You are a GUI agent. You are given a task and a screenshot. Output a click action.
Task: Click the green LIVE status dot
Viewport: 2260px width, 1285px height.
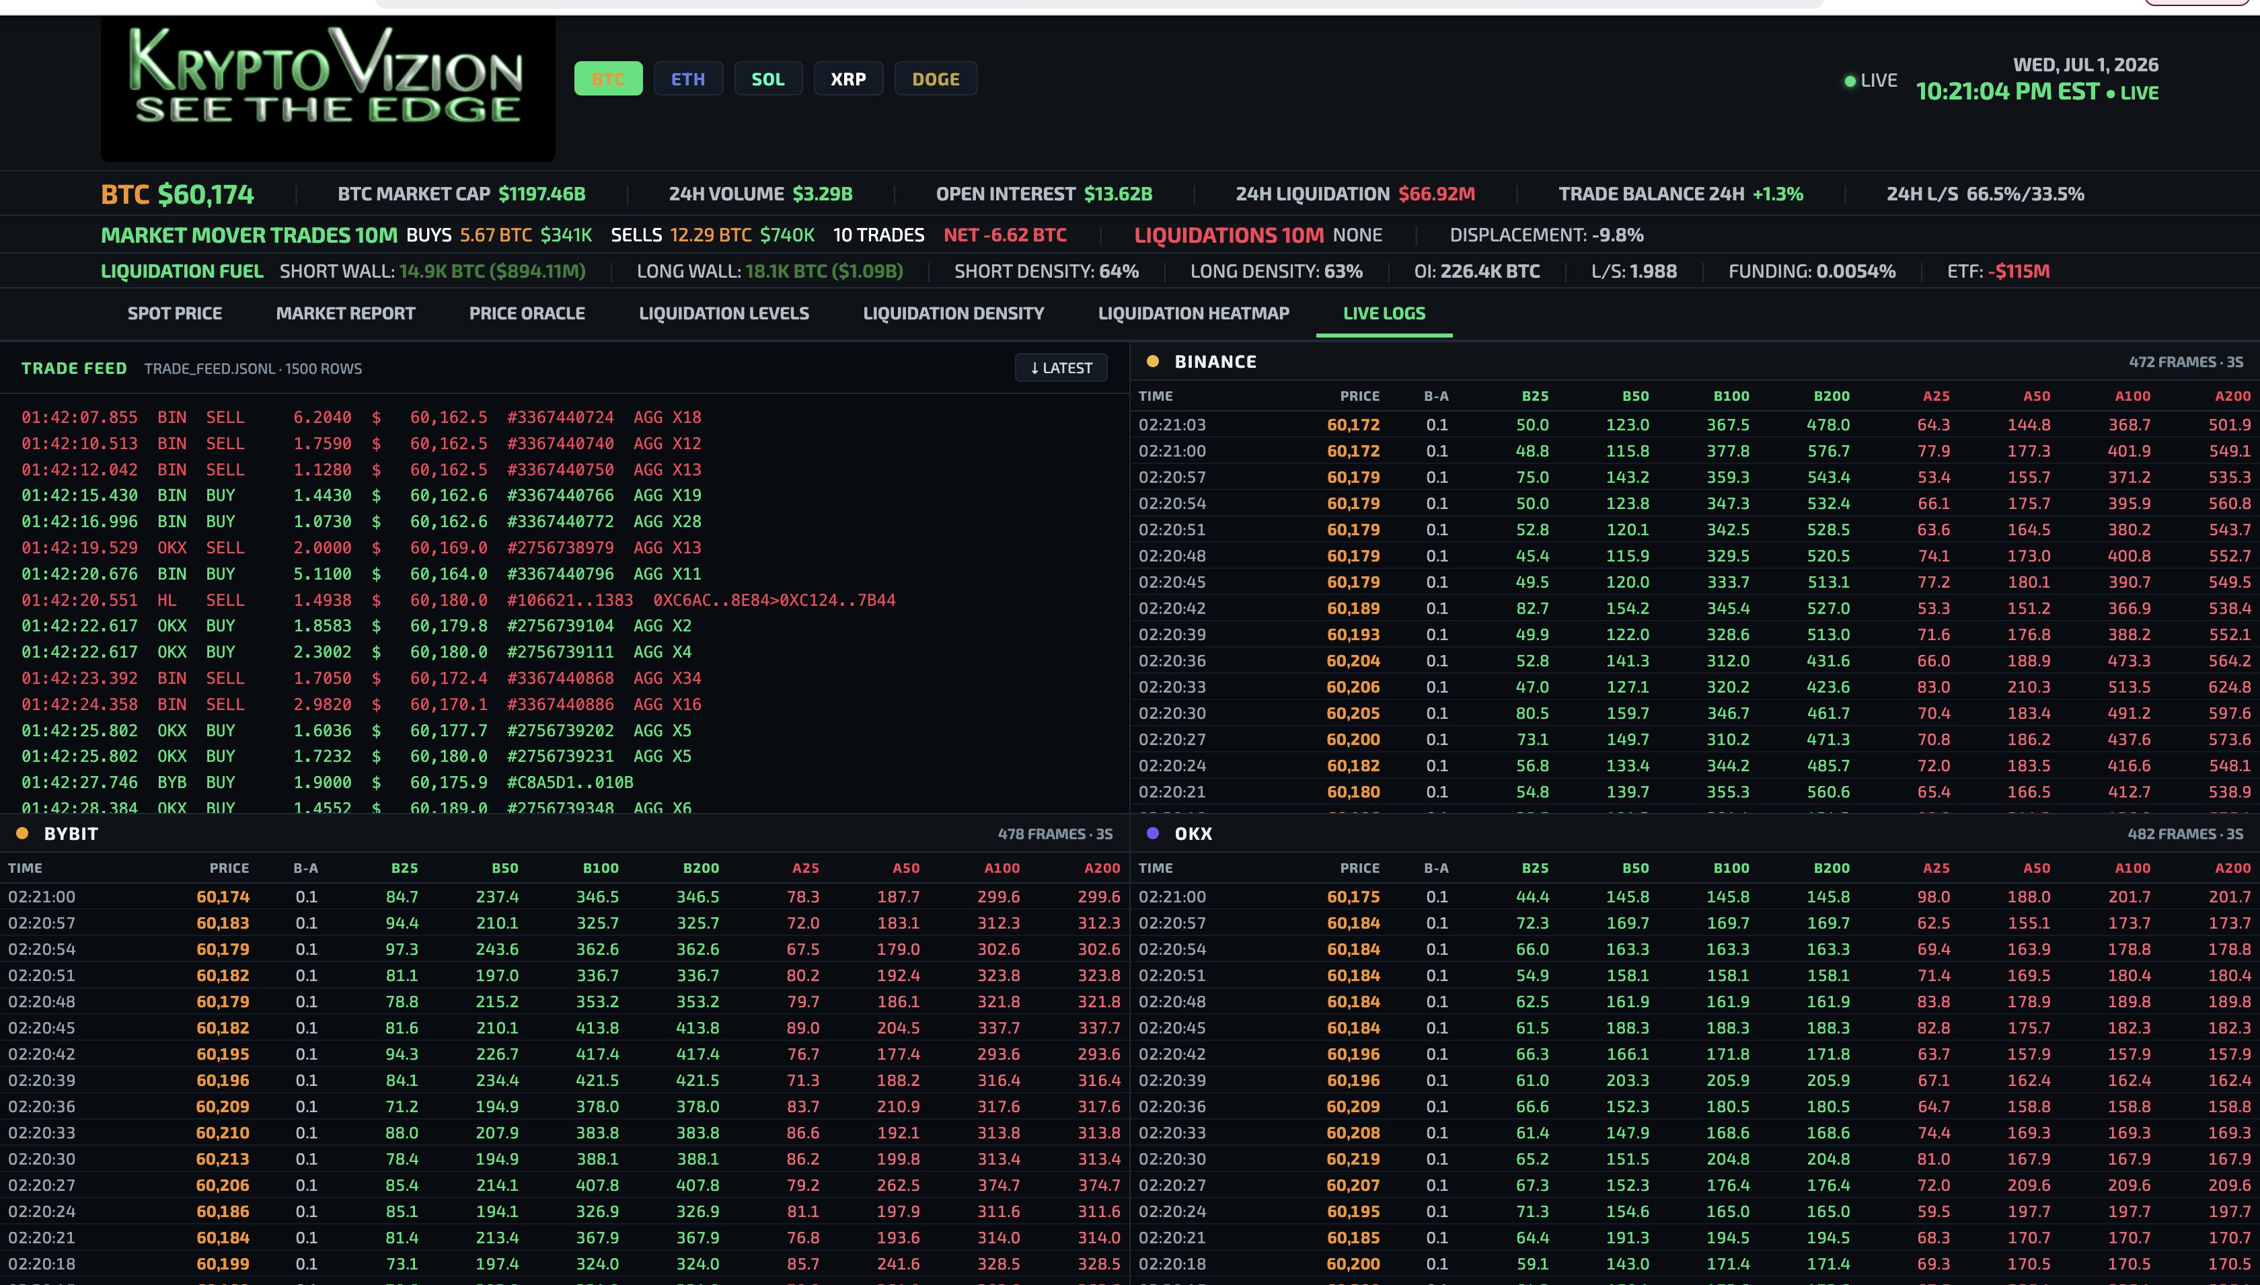1850,81
